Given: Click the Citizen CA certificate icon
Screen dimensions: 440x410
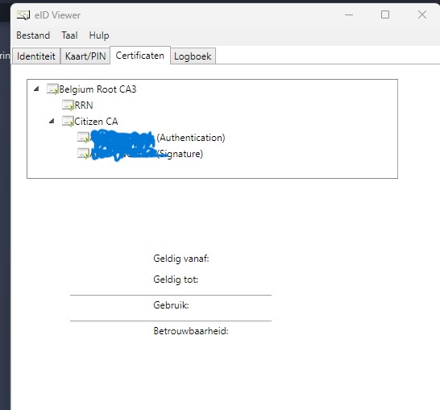Looking at the screenshot, I should coord(68,122).
